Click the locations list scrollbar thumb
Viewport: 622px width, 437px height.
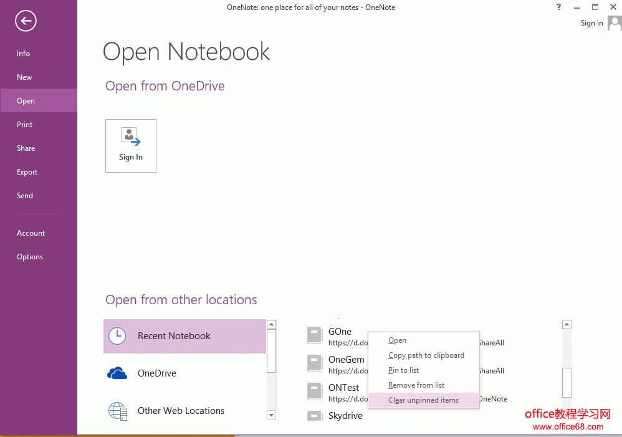coord(271,351)
